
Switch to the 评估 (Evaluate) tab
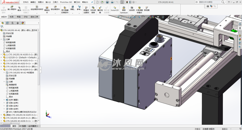pyautogui.click(x=26, y=17)
